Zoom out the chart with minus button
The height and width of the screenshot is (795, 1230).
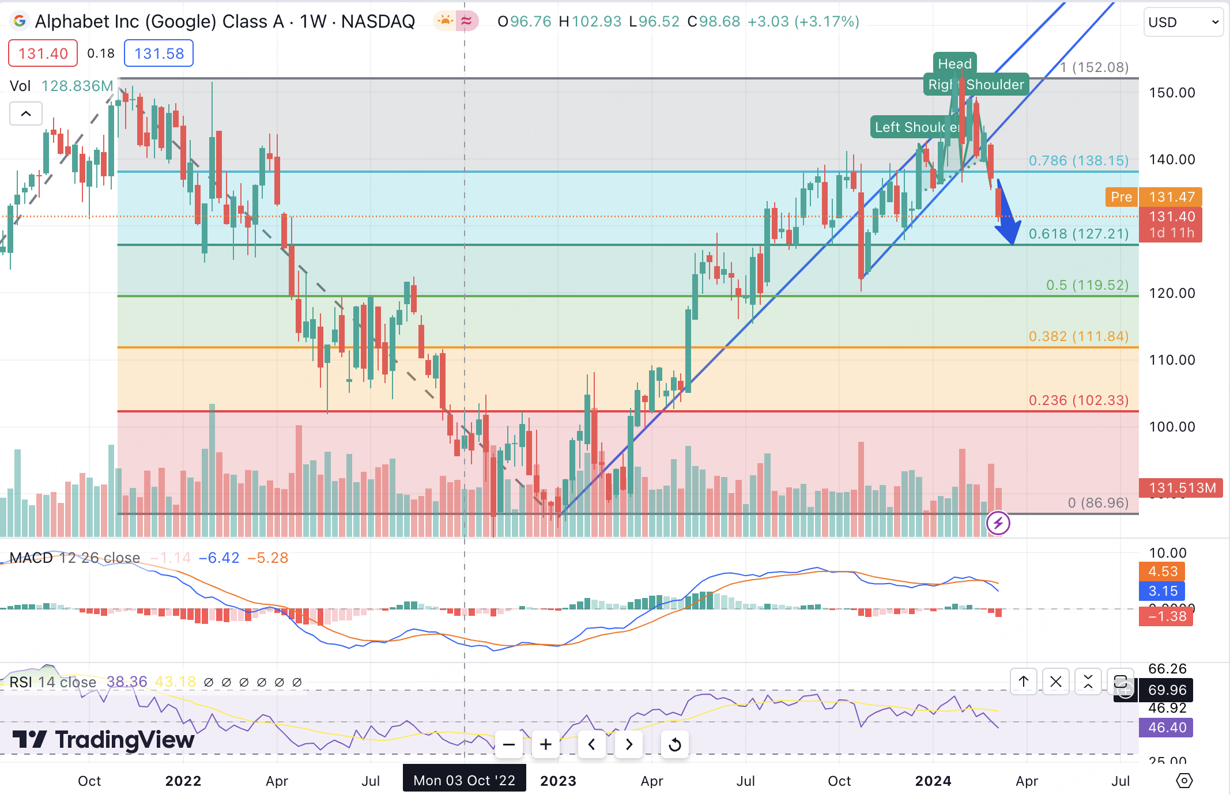coord(508,744)
